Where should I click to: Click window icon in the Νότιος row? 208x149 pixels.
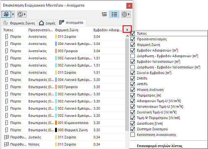coord(7,144)
